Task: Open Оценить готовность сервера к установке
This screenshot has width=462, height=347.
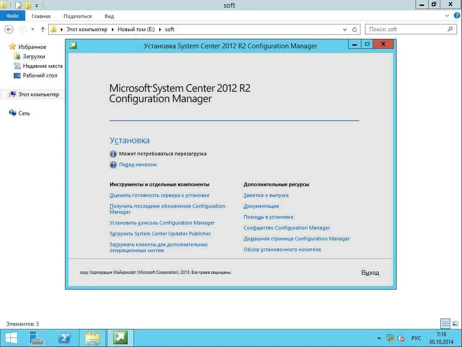Action: pos(159,195)
